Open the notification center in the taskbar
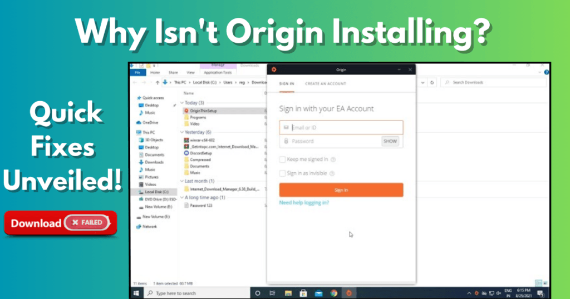 click(540, 293)
